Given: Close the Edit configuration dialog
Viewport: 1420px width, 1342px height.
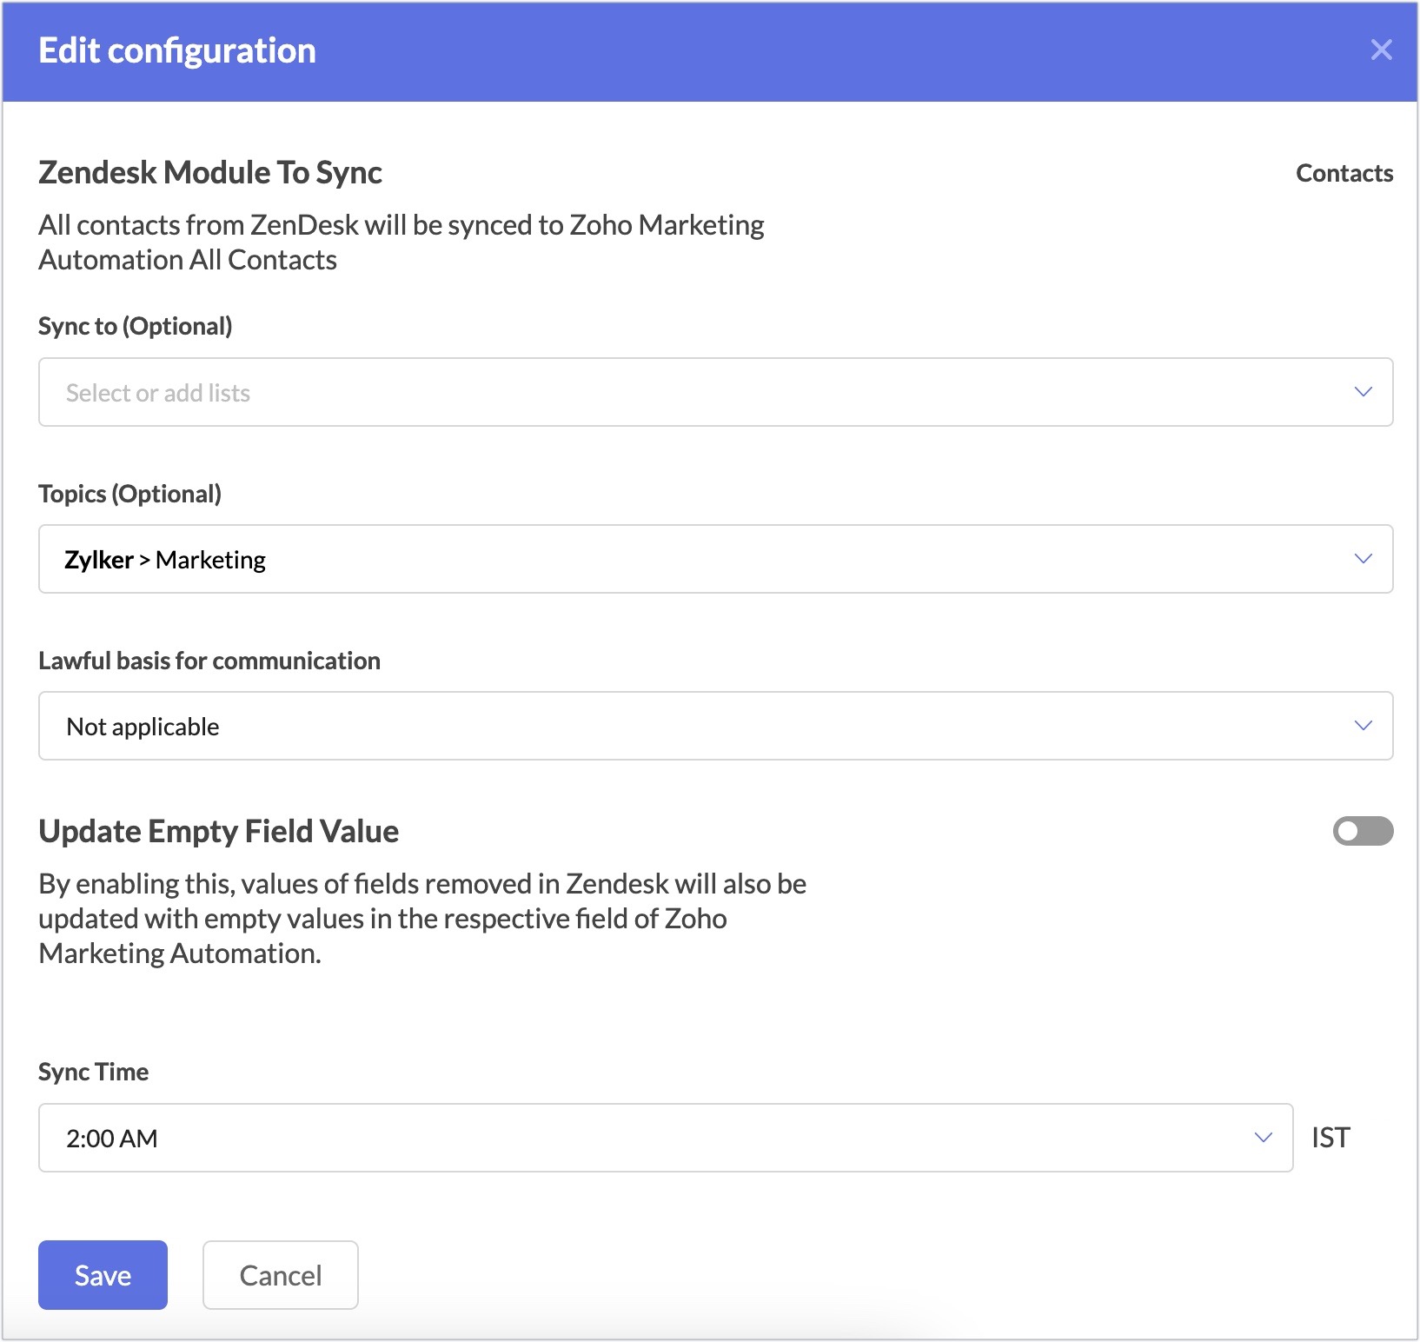Looking at the screenshot, I should point(1381,50).
